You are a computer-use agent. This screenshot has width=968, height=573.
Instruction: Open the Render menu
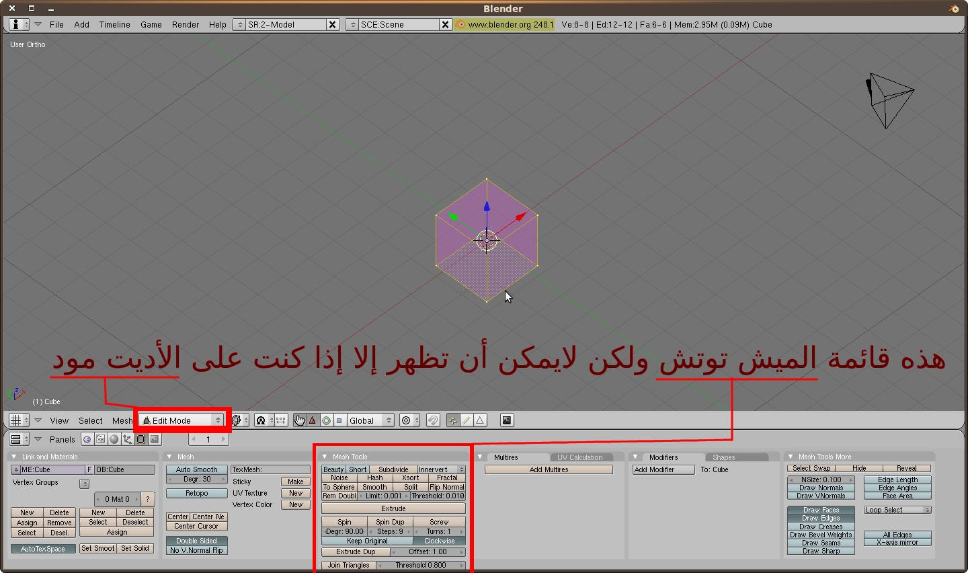click(x=186, y=24)
